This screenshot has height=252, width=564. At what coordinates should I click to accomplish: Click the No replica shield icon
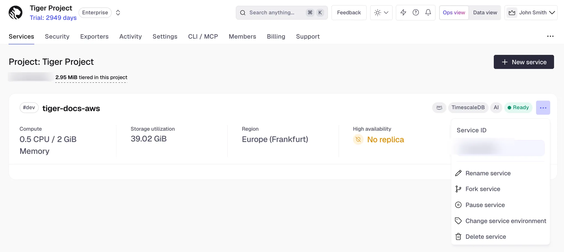click(358, 140)
